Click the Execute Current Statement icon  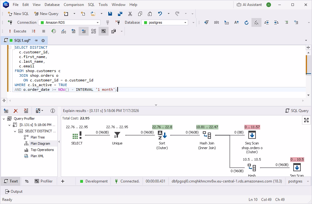tap(33, 31)
